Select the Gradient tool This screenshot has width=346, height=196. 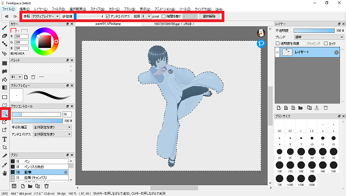coord(4,87)
